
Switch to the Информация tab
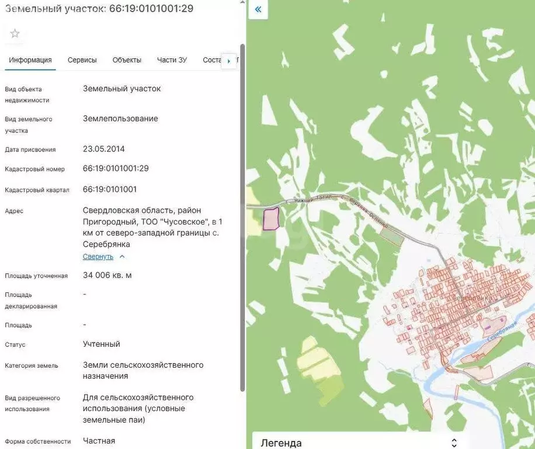[x=30, y=60]
